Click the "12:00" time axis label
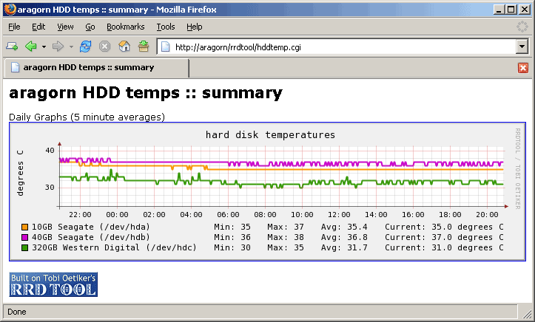535x322 pixels. point(339,215)
